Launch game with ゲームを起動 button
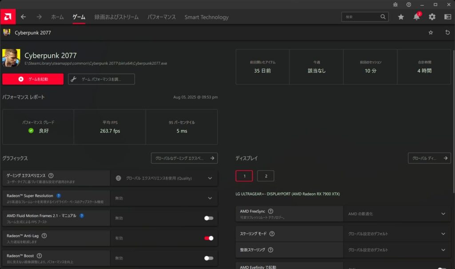 point(33,79)
